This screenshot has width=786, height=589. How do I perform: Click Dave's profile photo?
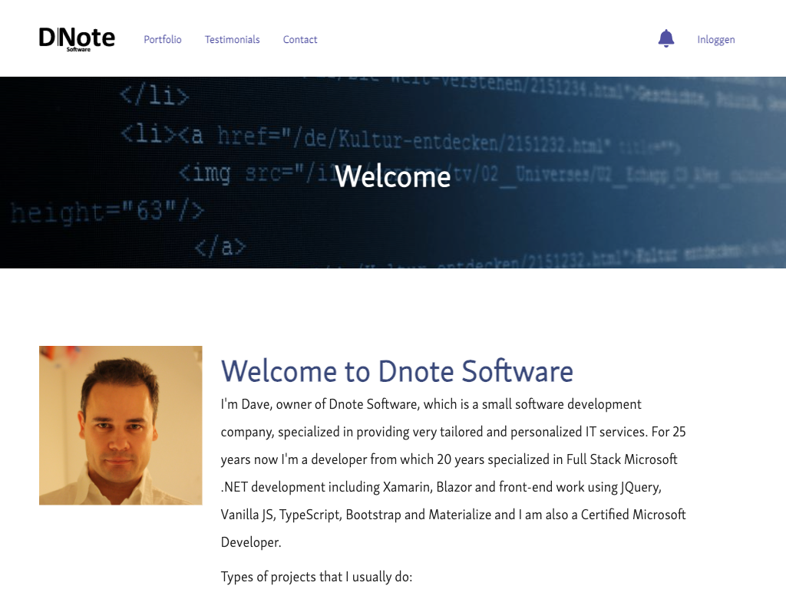pos(121,425)
